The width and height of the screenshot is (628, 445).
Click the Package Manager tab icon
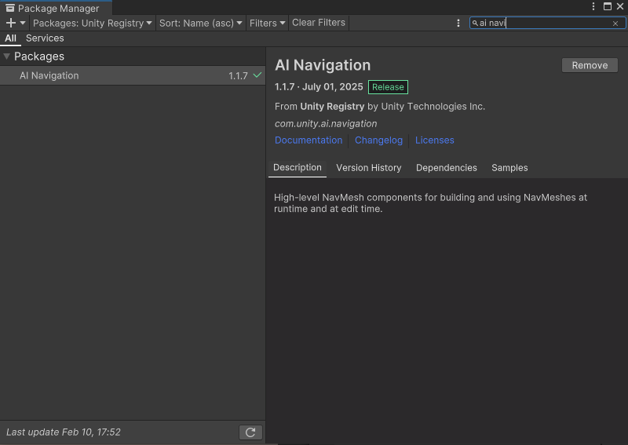click(10, 8)
